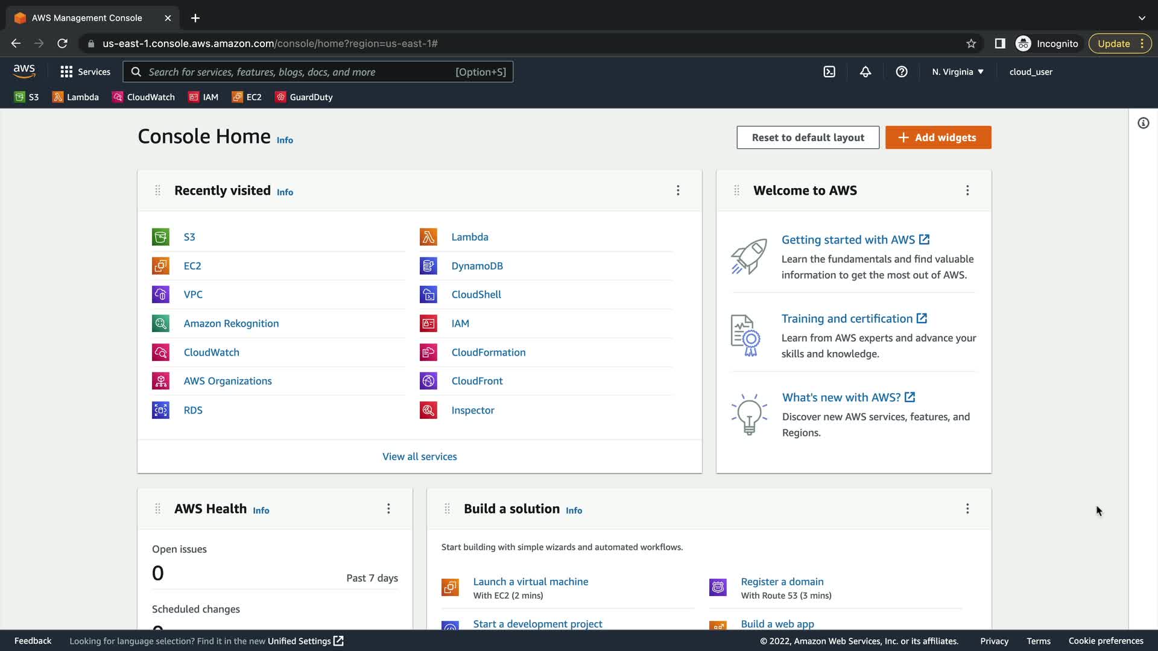Open the info panel icon at right edge
Image resolution: width=1158 pixels, height=651 pixels.
(1143, 123)
